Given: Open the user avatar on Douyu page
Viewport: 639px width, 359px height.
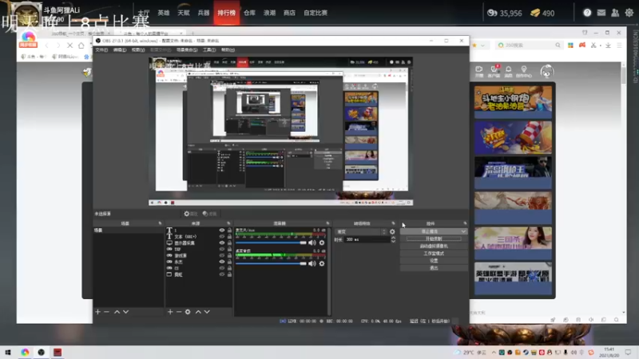Looking at the screenshot, I should tap(547, 72).
